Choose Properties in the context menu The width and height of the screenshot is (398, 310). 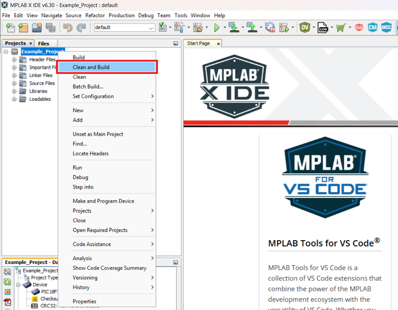pyautogui.click(x=85, y=301)
